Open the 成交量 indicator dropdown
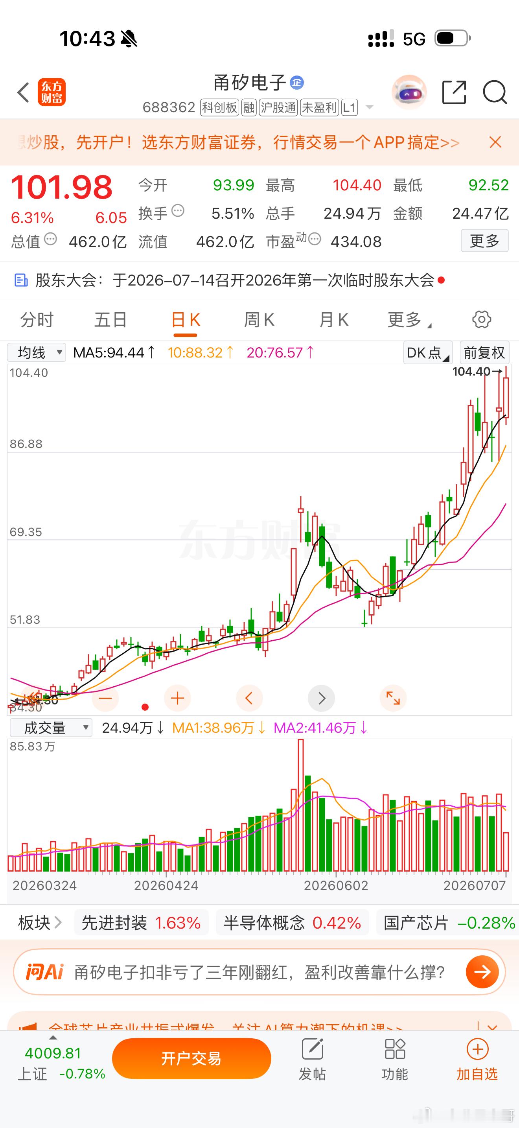The image size is (519, 1128). point(51,728)
